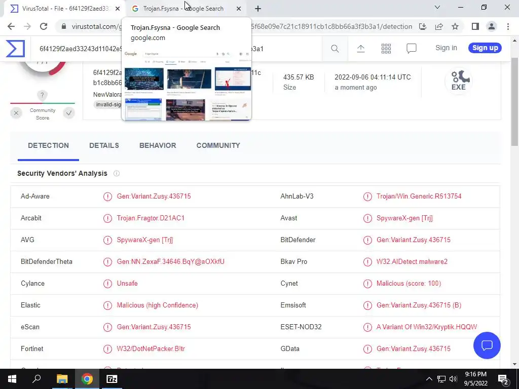The height and width of the screenshot is (389, 519).
Task: Click the BitDefenderTheta vendor name
Action: [46, 262]
